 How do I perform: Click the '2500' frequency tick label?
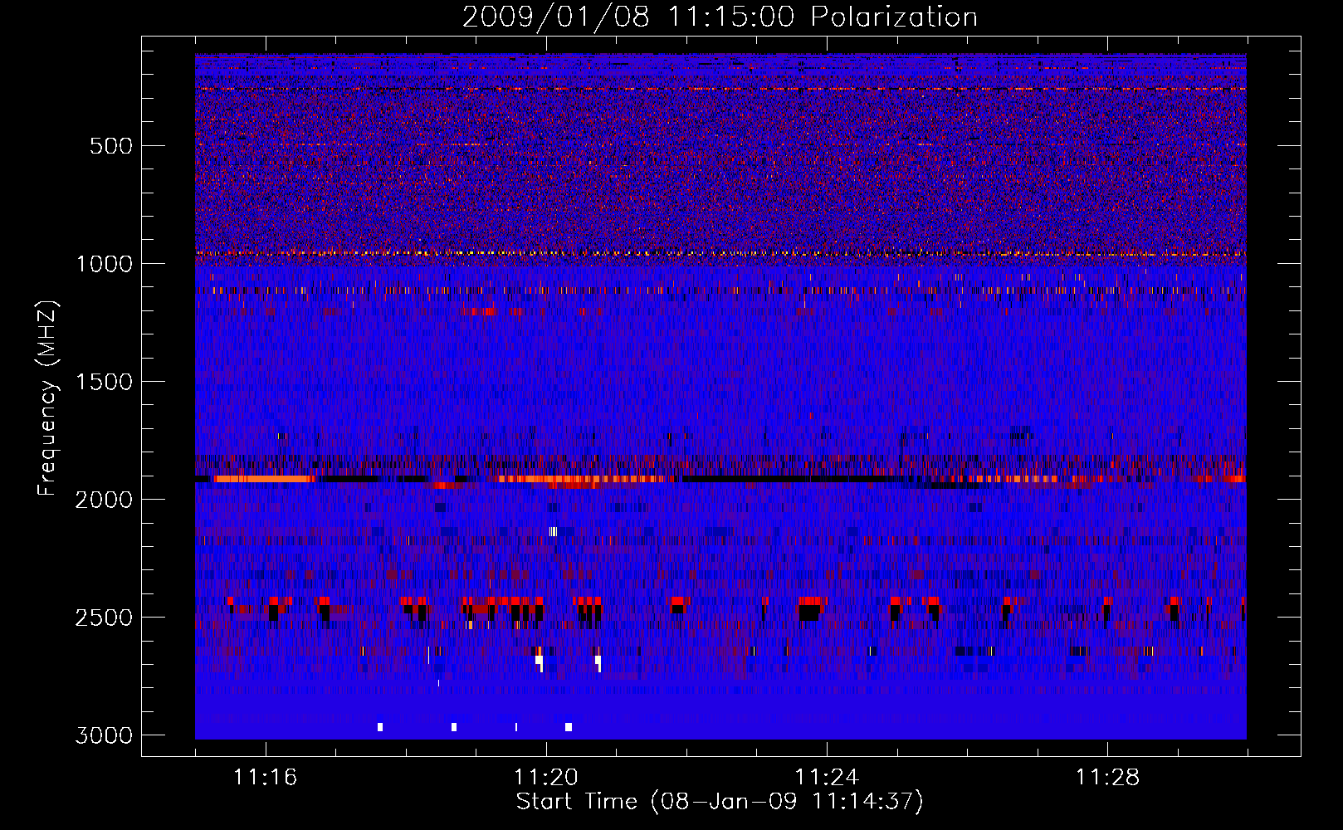click(x=105, y=618)
